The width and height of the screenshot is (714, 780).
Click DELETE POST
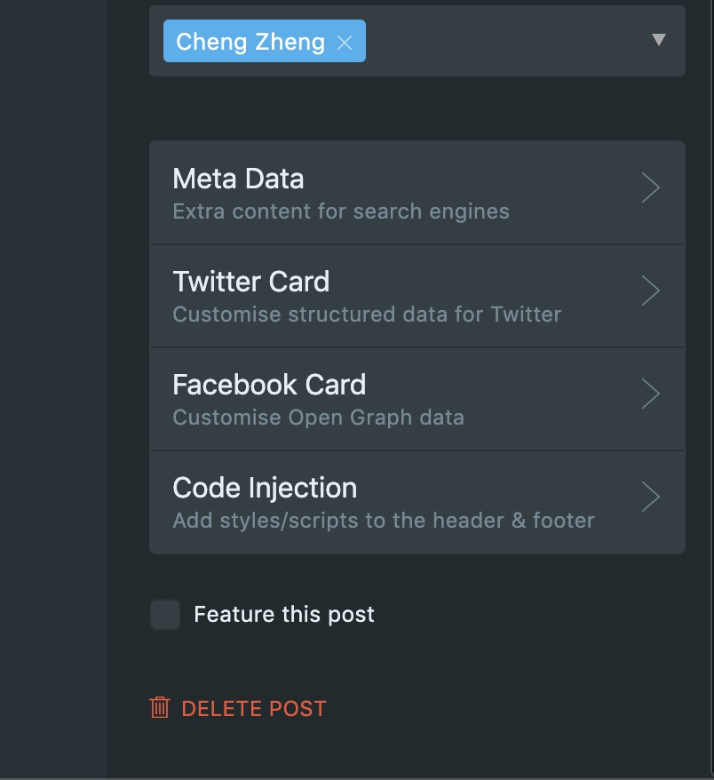coord(253,708)
